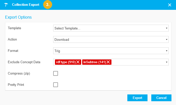Enable the Compress (zip) checkbox
Viewport: 176px width, 105px height.
[56, 74]
